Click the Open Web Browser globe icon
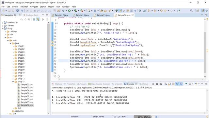The width and height of the screenshot is (209, 118). tap(140, 11)
